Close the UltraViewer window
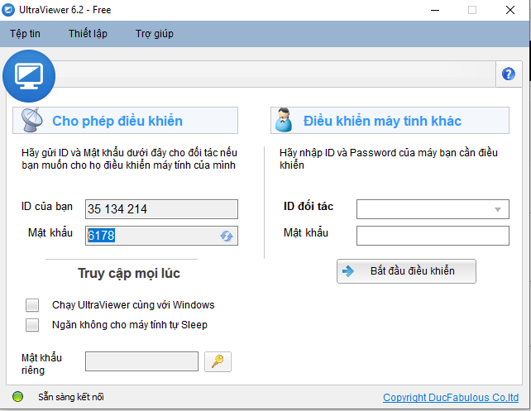Viewport: 531px width, 411px height. click(x=510, y=10)
